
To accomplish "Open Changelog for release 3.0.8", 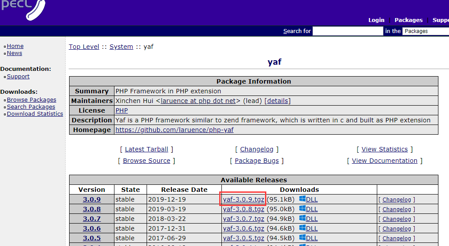I will 397,209.
